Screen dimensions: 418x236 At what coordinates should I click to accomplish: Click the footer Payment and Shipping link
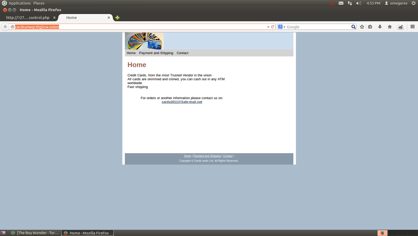tap(207, 156)
